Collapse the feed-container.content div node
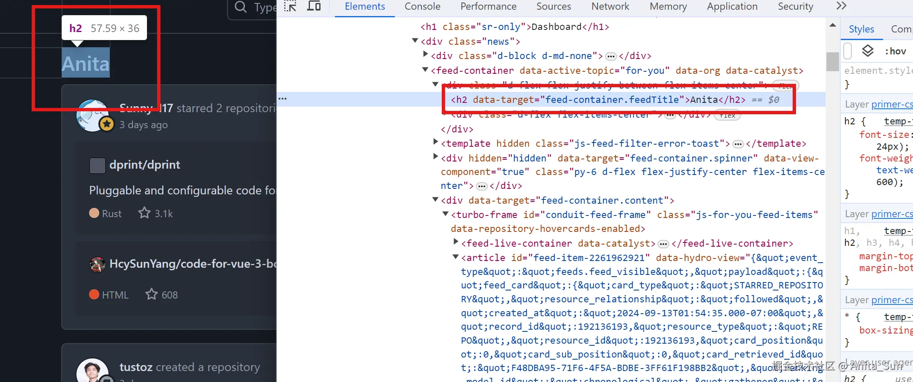The image size is (913, 382). 435,200
